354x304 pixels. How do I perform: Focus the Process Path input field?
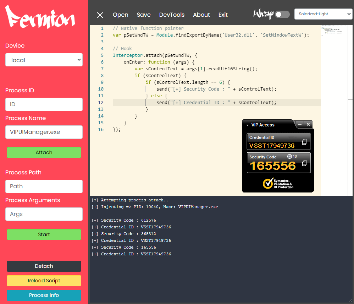(x=44, y=186)
